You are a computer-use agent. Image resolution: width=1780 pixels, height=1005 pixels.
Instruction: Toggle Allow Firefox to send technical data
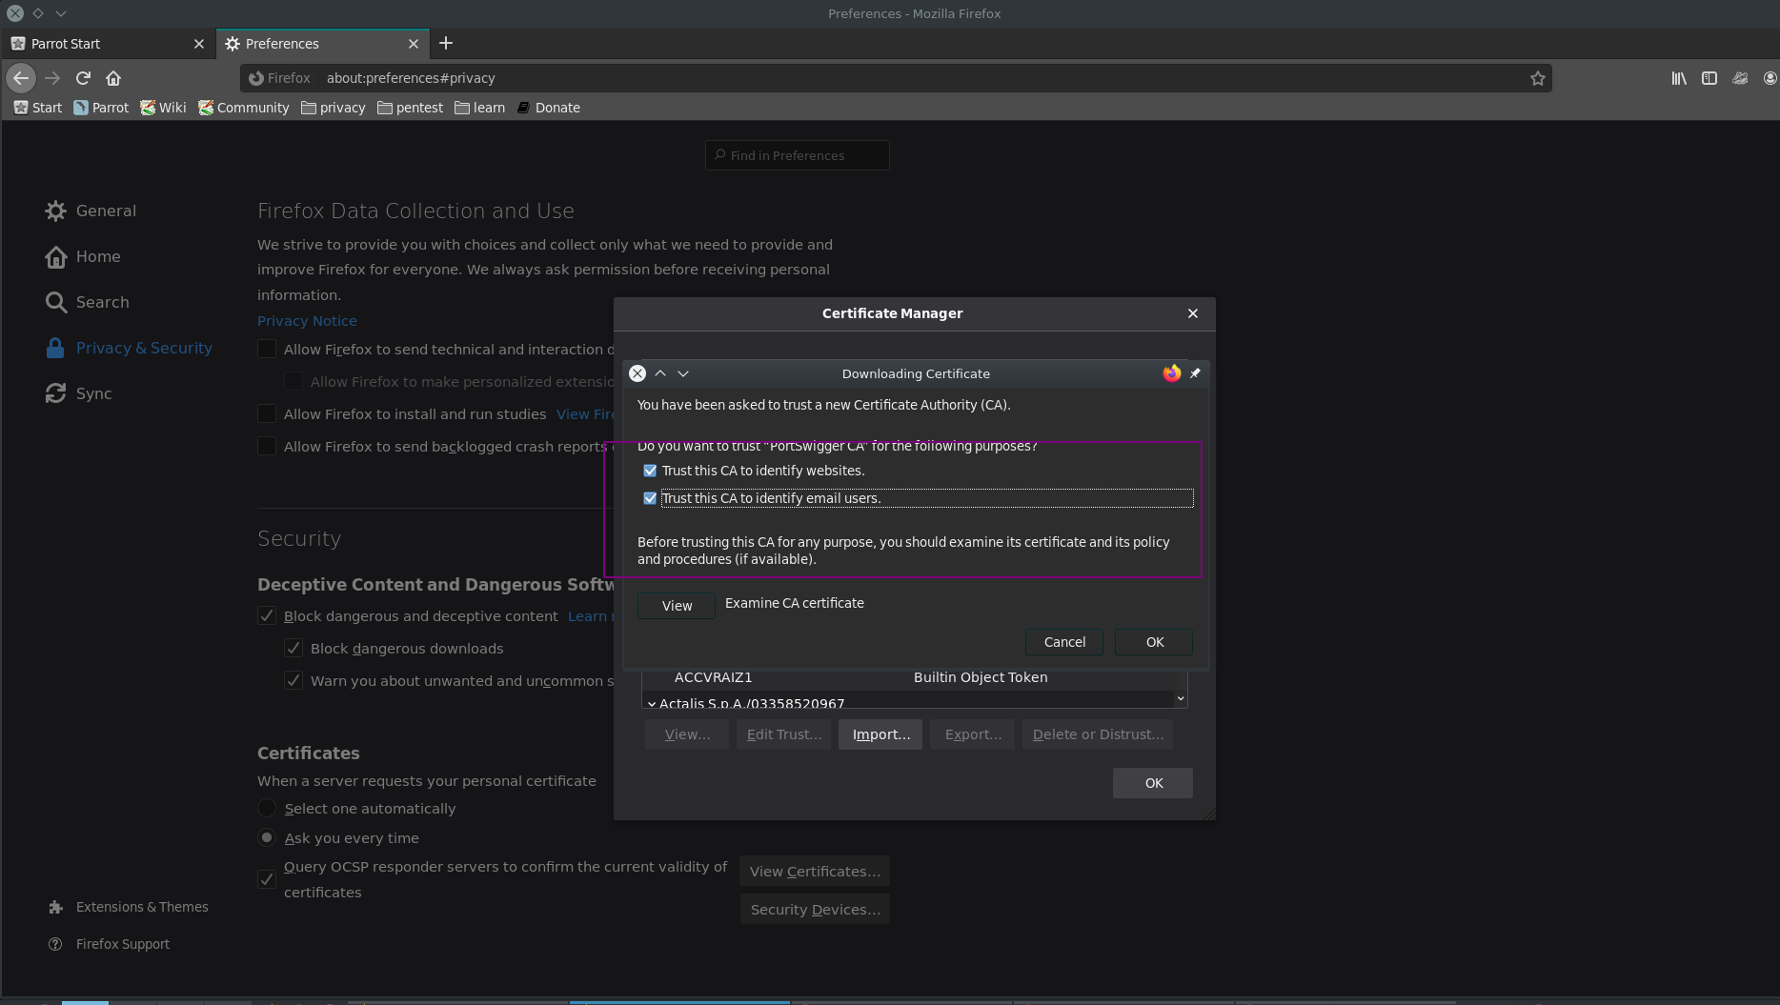267,349
